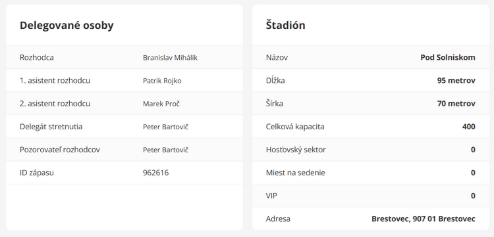Click second assistant referee Marek Proč

click(161, 104)
